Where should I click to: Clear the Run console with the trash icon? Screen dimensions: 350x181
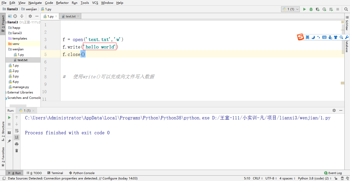pyautogui.click(x=17, y=151)
